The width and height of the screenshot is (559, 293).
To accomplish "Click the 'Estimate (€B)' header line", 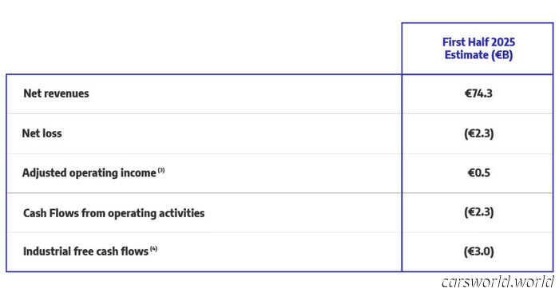I will (x=478, y=55).
